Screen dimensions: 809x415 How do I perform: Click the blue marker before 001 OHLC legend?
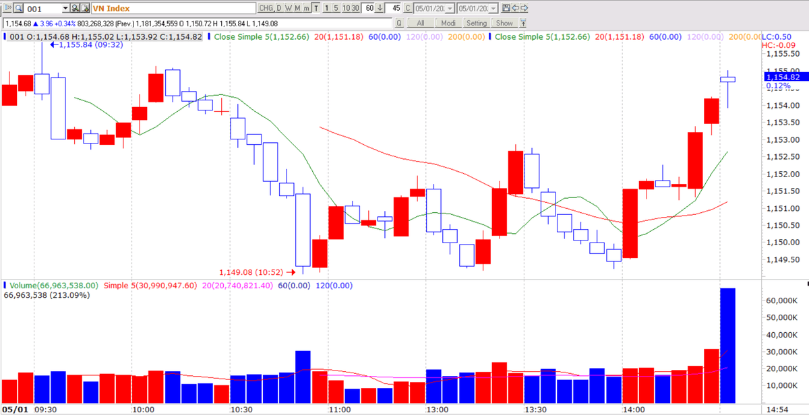click(6, 36)
